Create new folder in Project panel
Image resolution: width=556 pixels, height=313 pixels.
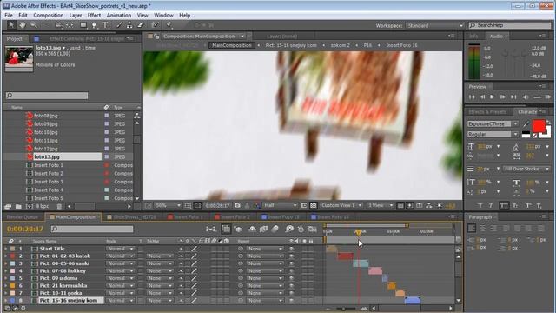18,206
